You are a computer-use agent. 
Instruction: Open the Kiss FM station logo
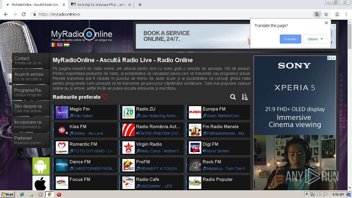(62, 130)
